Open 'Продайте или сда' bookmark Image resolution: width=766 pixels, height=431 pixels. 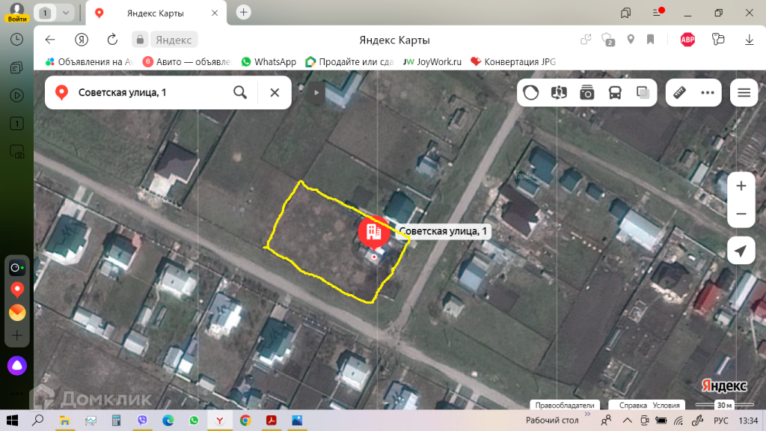[349, 61]
